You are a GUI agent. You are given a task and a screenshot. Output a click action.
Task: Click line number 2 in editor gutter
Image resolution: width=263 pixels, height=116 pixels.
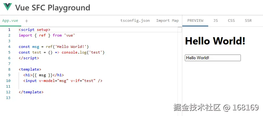coord(9,35)
